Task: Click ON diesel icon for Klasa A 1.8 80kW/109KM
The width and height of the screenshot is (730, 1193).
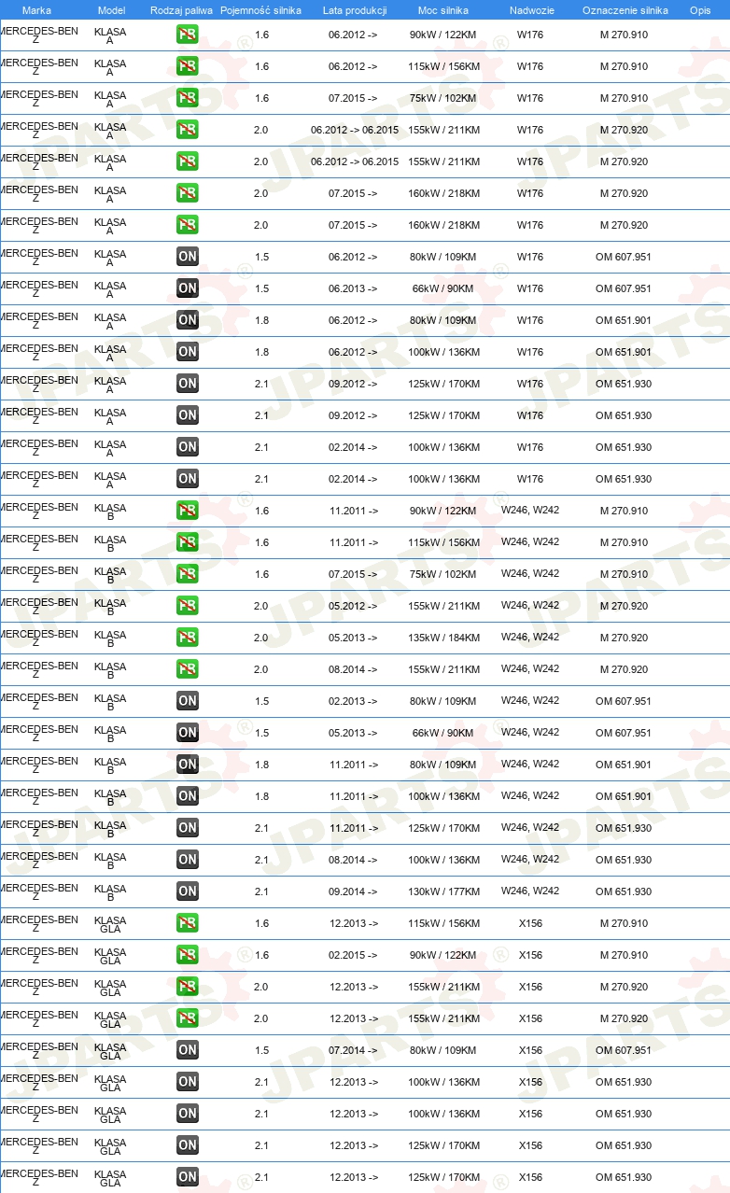Action: (188, 320)
